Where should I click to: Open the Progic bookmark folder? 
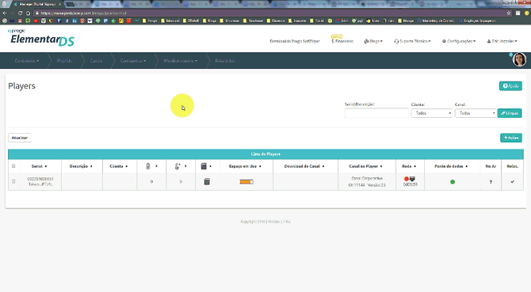pos(150,21)
